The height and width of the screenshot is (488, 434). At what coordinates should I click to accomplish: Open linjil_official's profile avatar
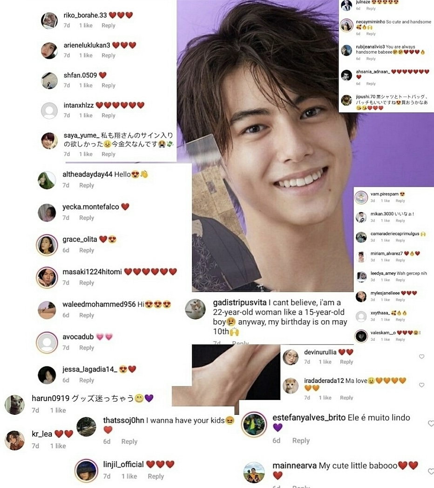point(87,471)
